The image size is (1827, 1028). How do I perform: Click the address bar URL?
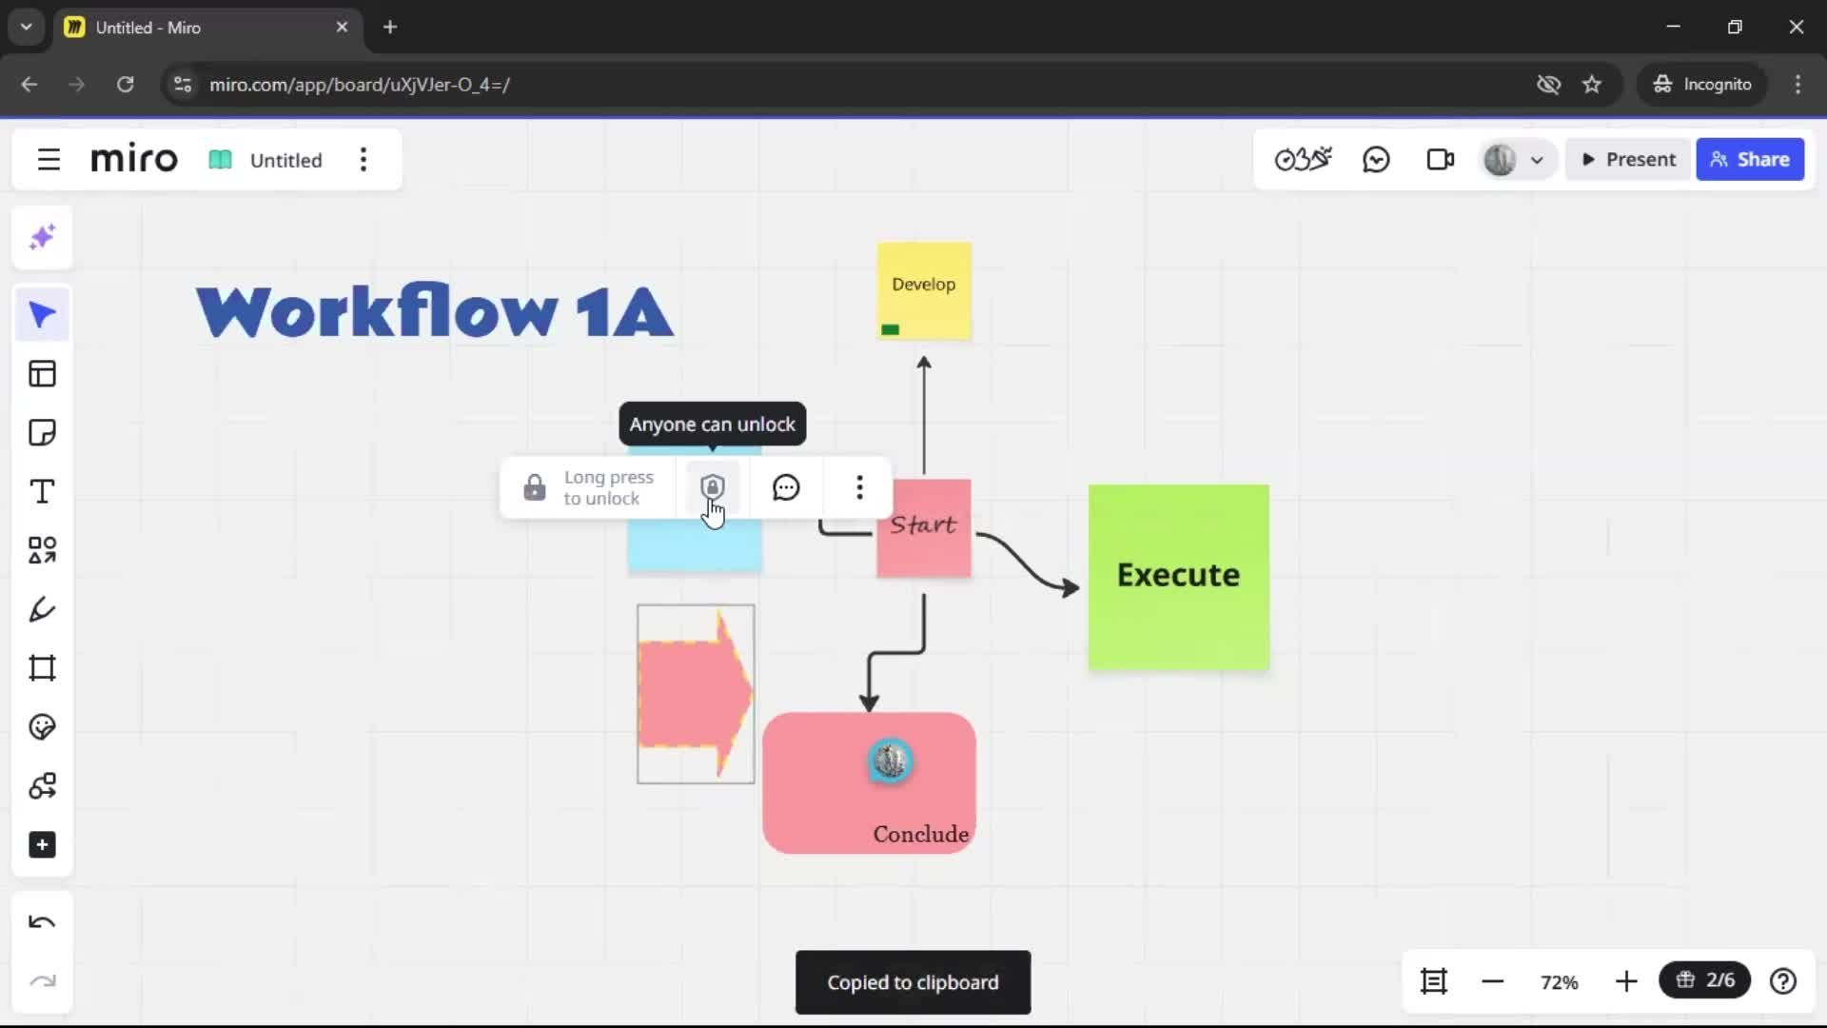click(360, 85)
